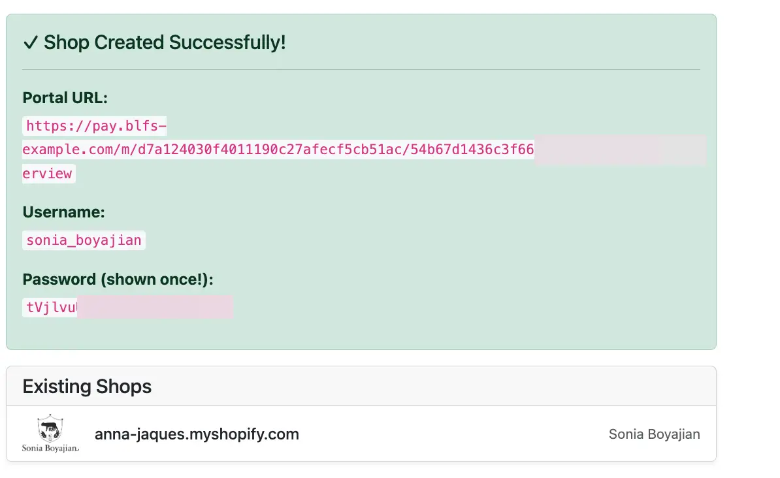
Task: Select the erview fragment of the URL
Action: pos(48,173)
